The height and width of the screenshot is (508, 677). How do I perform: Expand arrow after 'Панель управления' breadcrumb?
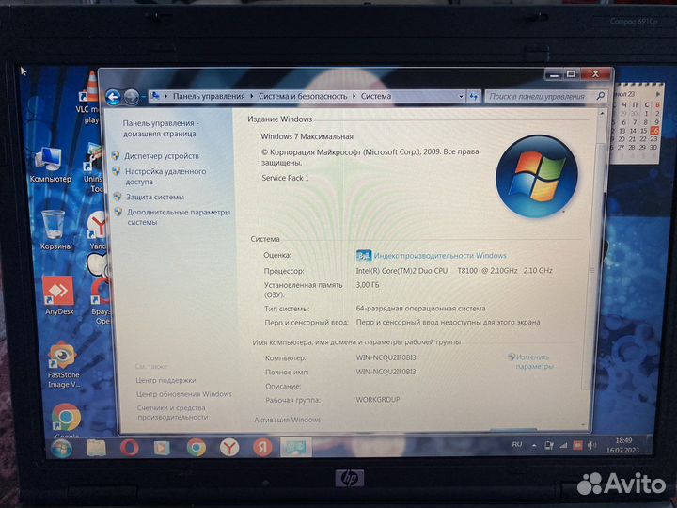(x=252, y=96)
